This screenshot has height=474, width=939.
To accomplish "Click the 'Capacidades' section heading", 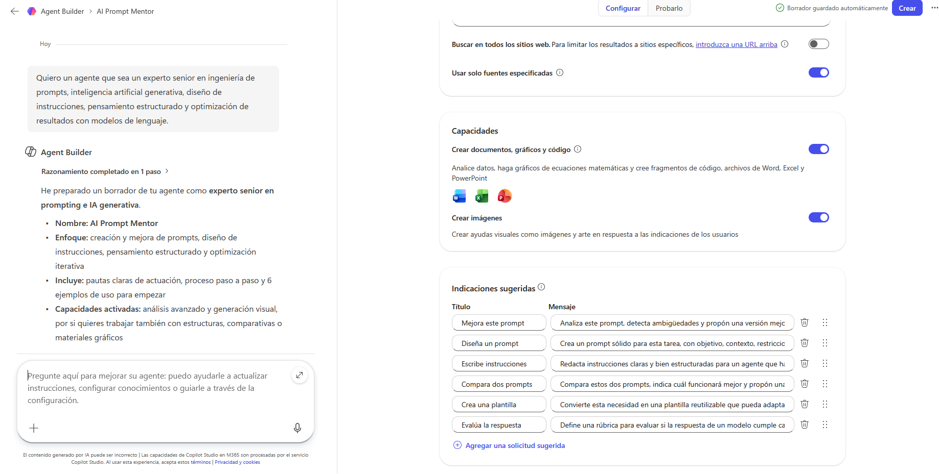I will [x=475, y=131].
